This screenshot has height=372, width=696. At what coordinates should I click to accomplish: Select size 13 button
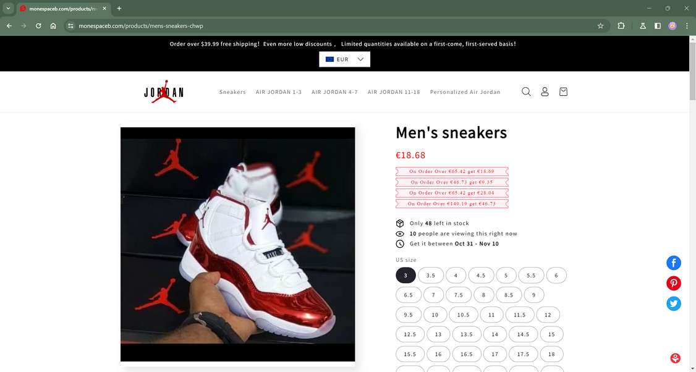click(438, 334)
